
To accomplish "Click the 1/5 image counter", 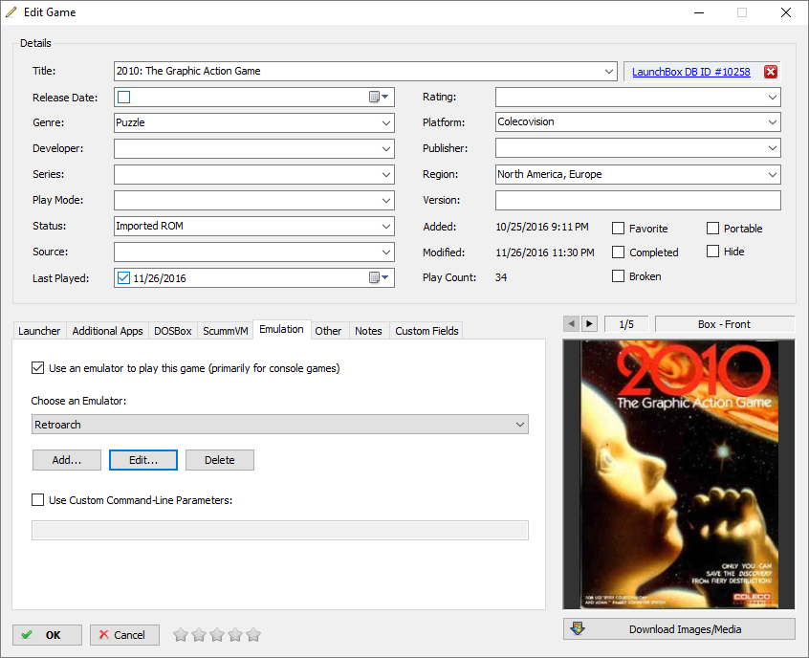I will click(x=626, y=324).
